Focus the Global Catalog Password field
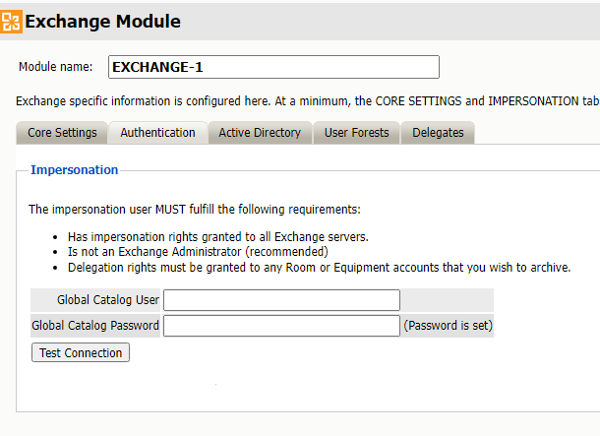Viewport: 600px width, 436px height. tap(281, 325)
